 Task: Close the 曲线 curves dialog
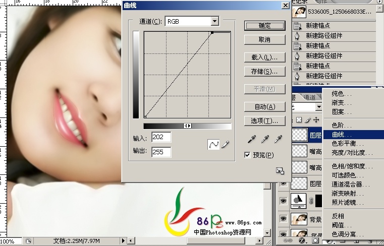286,6
